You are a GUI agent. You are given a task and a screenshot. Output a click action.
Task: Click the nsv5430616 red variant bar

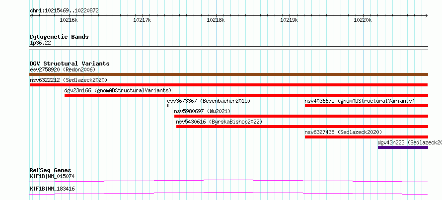point(302,127)
